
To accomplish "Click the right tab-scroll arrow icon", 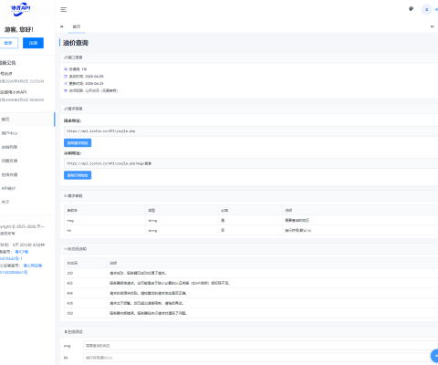I will point(433,26).
